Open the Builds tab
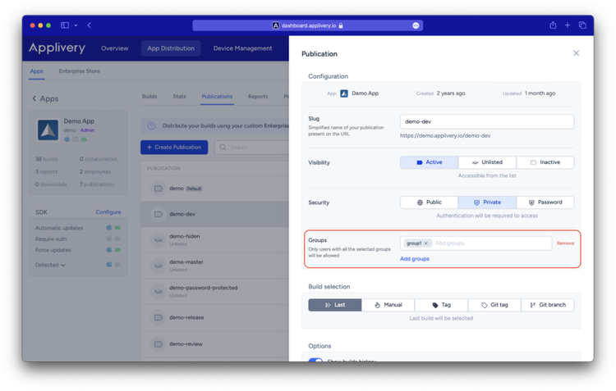The width and height of the screenshot is (616, 391). click(x=149, y=97)
